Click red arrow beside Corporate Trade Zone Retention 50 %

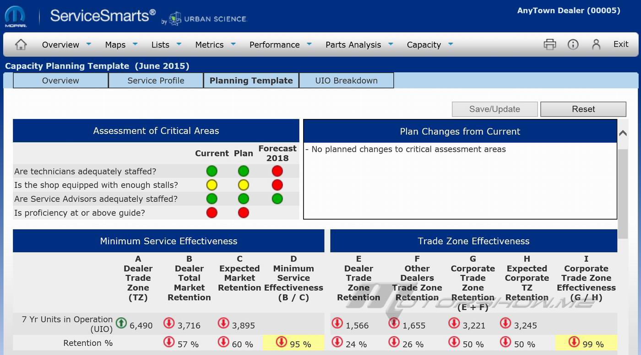coord(454,342)
